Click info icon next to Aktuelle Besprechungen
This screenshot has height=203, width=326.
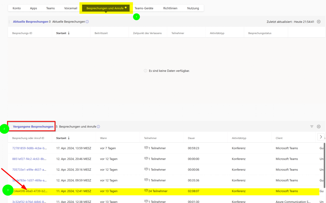pos(87,22)
